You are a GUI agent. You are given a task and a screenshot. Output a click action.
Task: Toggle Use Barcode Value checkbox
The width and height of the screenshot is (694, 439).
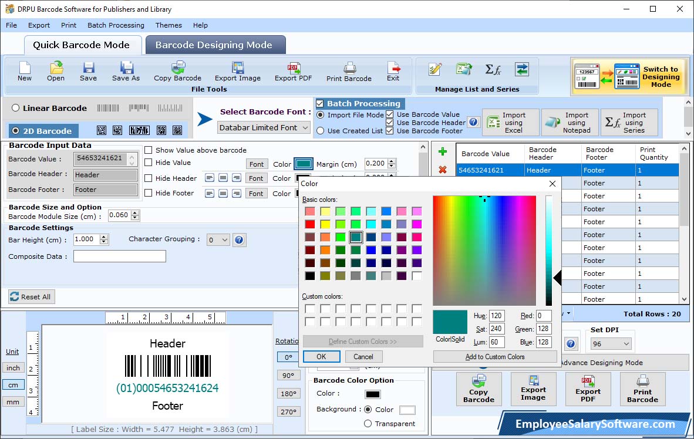pos(389,114)
